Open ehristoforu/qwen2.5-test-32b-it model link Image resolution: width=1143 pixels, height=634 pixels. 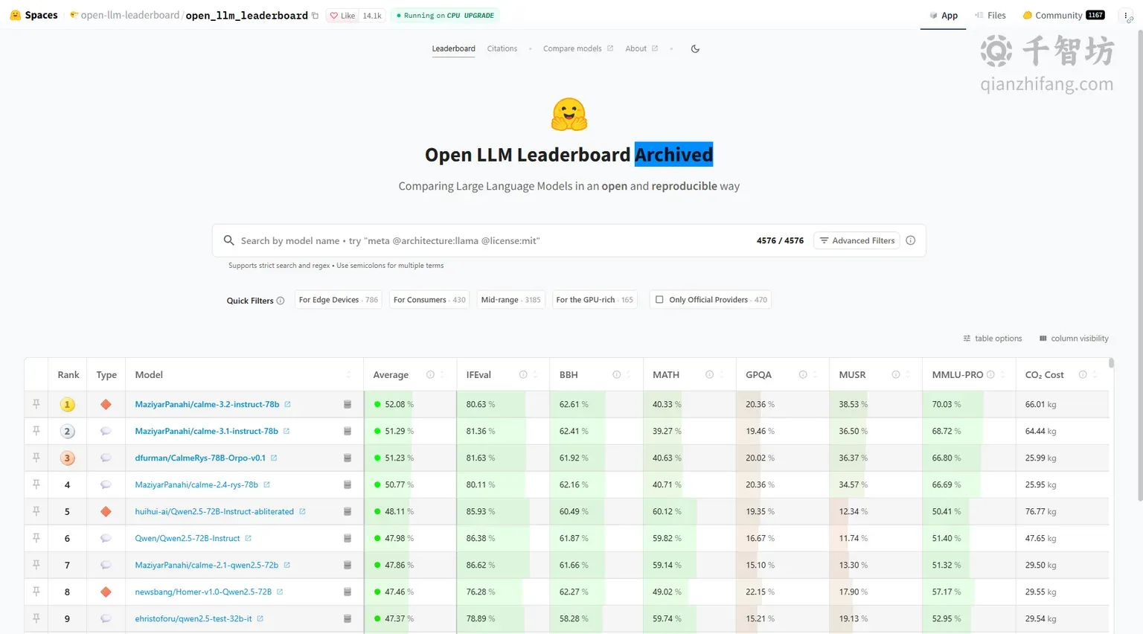coord(193,618)
